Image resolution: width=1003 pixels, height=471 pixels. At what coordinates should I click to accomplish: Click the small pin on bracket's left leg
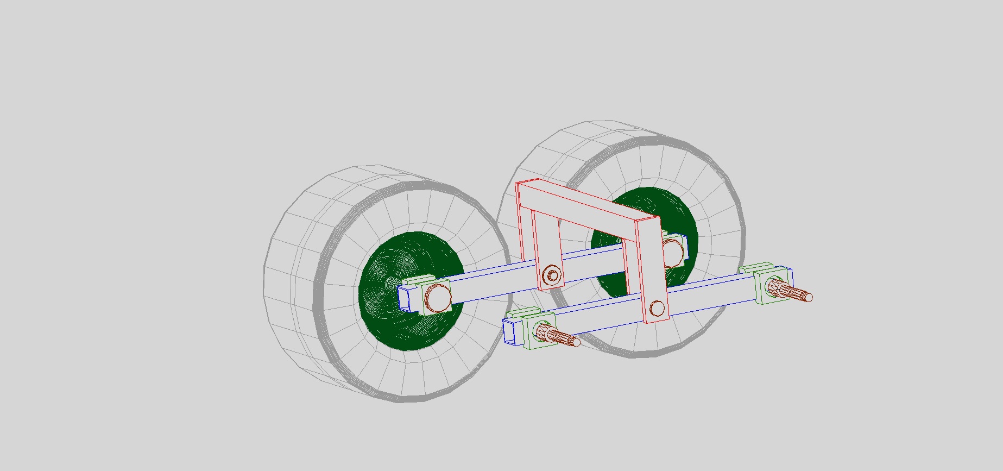click(x=552, y=275)
